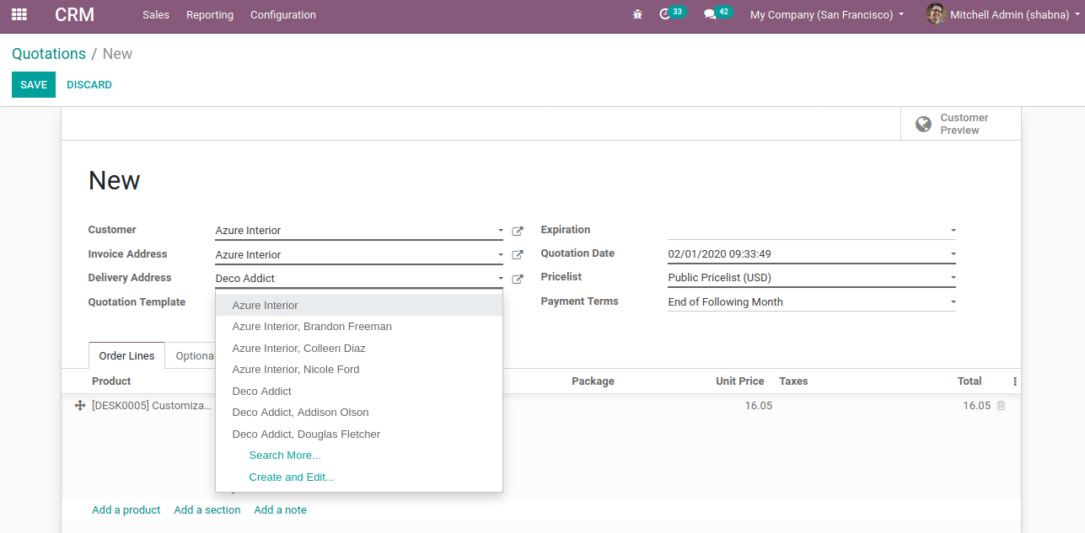
Task: Choose Azure Interior from the dropdown list
Action: click(x=359, y=306)
